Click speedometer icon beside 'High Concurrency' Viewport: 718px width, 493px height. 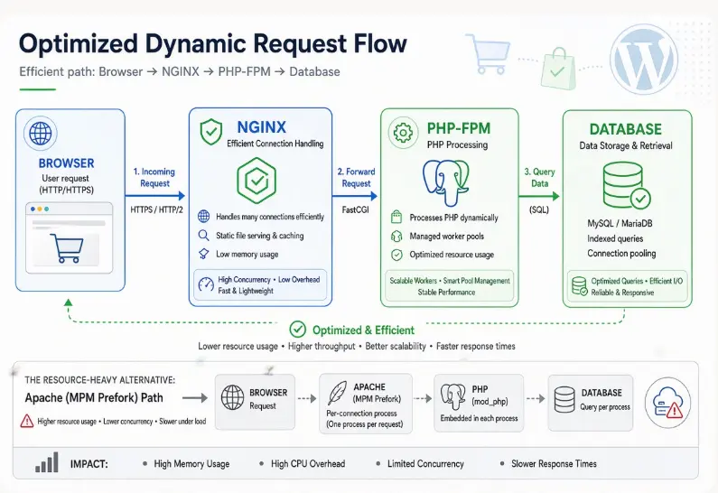[206, 284]
